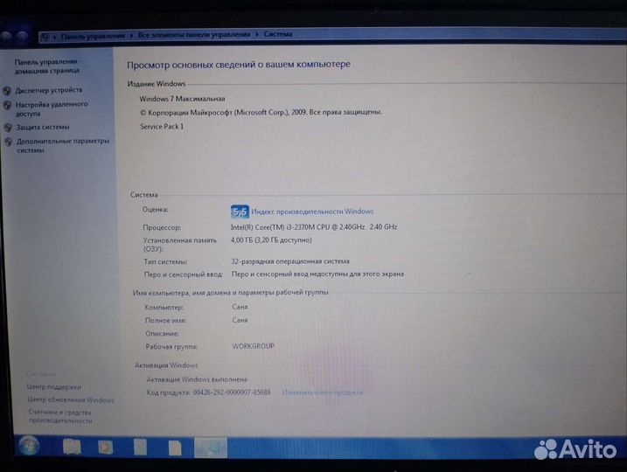Image resolution: width=627 pixels, height=472 pixels.
Task: Open Центр поддержки link
Action: point(53,387)
